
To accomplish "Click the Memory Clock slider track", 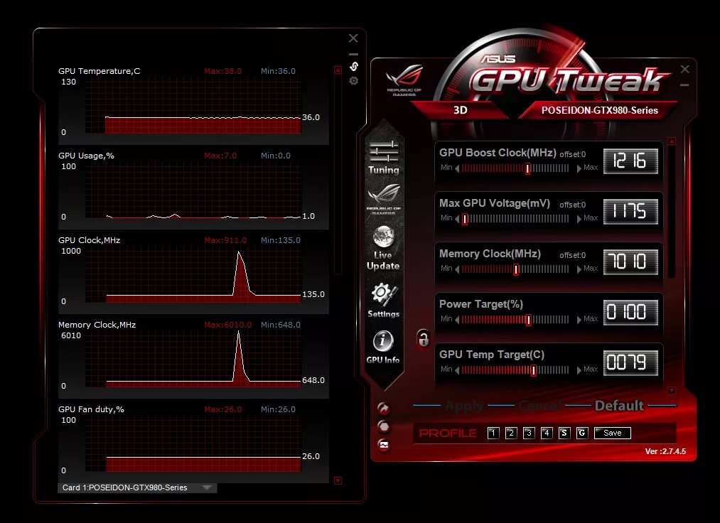I will click(x=515, y=269).
